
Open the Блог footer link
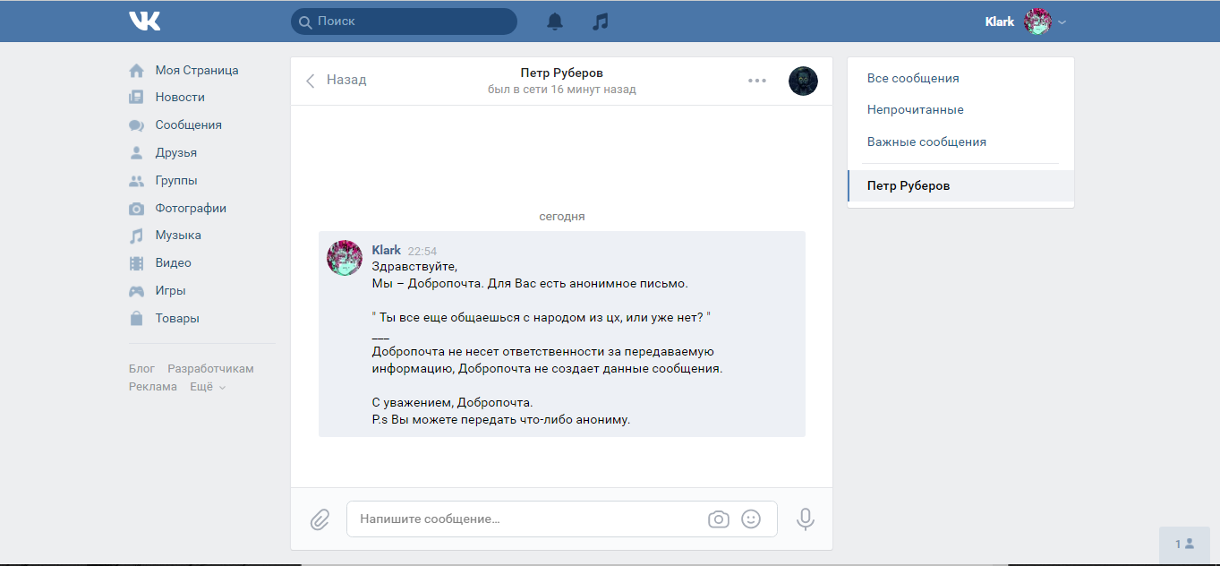(141, 369)
